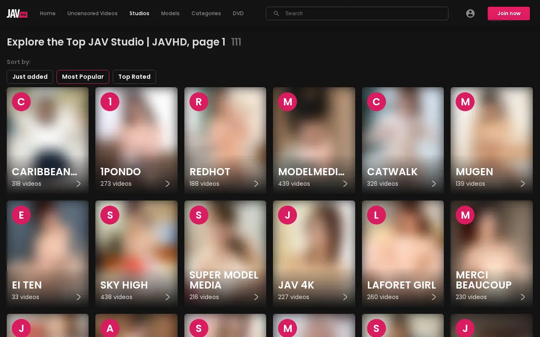Click the magnifier icon in the search bar
Image resolution: width=540 pixels, height=337 pixels.
pos(276,13)
